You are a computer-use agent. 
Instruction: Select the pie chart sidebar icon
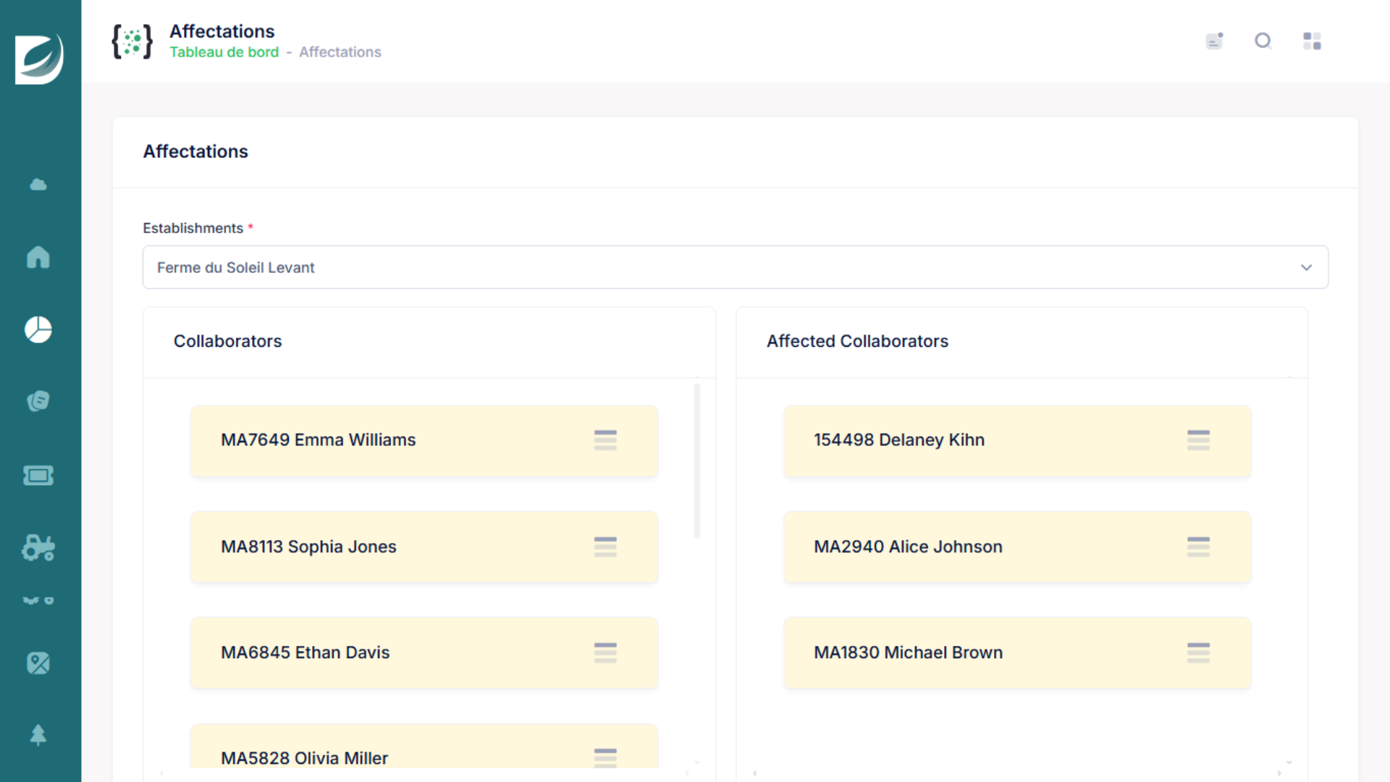(x=38, y=329)
